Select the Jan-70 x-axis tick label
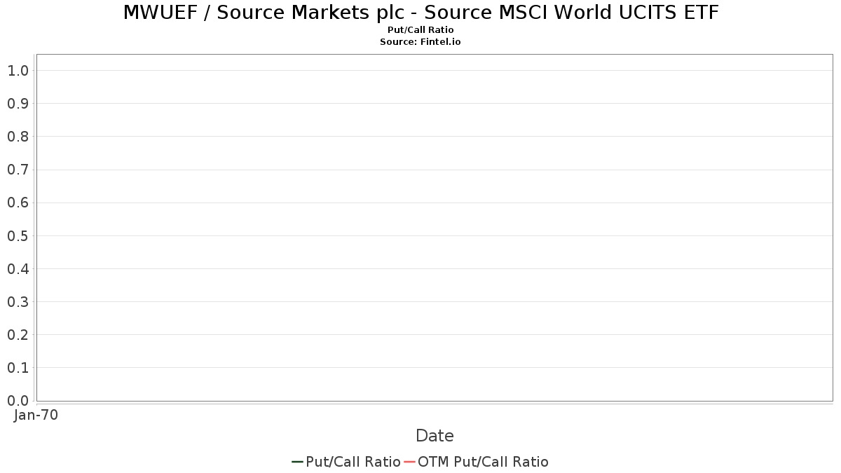The height and width of the screenshot is (473, 841). [36, 415]
